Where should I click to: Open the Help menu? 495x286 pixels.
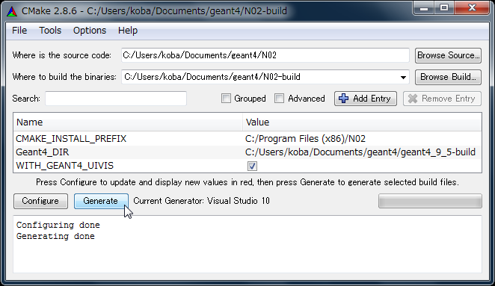pyautogui.click(x=128, y=31)
